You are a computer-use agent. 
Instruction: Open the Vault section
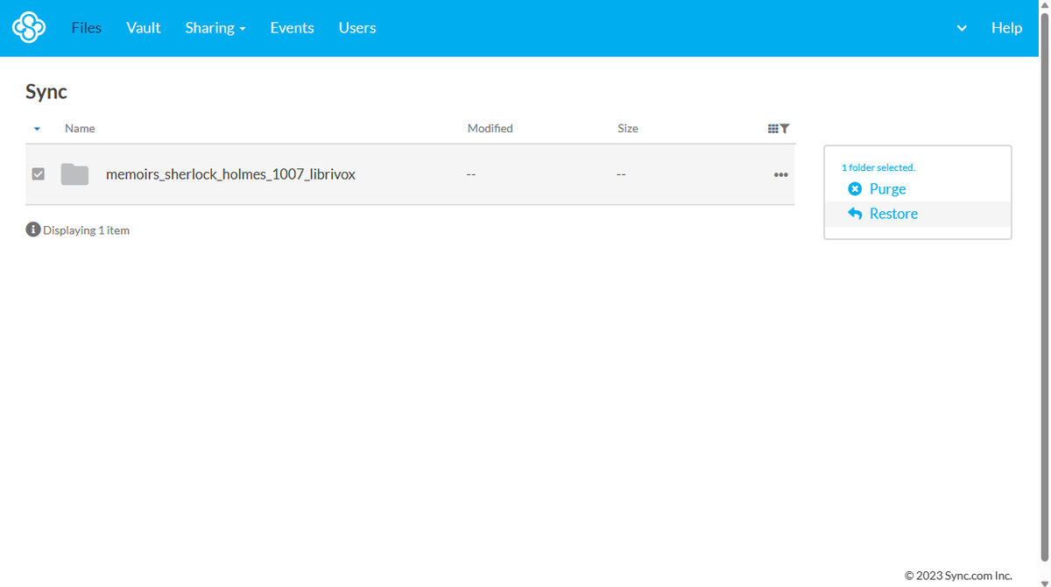click(x=144, y=27)
